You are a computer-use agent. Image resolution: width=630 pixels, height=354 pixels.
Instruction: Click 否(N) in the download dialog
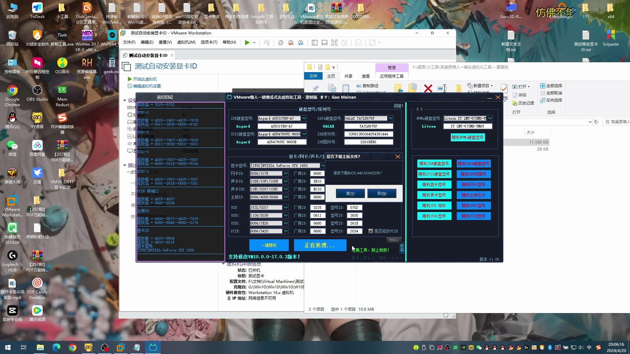click(x=382, y=193)
